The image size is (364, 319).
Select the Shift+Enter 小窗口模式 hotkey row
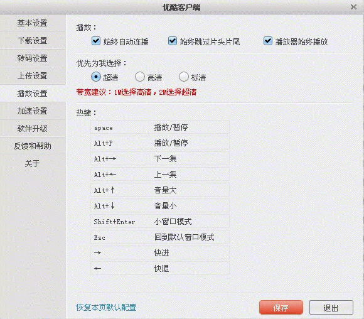[160, 222]
